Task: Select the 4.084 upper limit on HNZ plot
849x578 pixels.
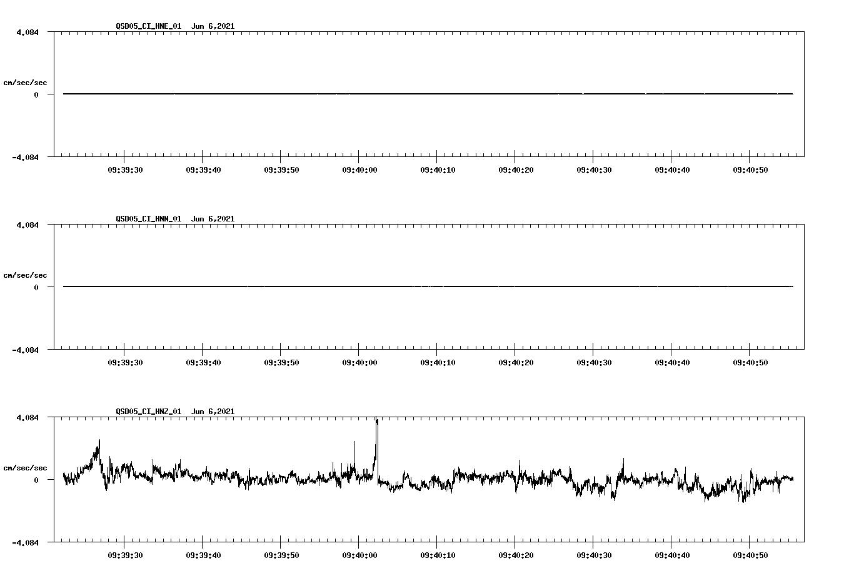Action: click(28, 418)
